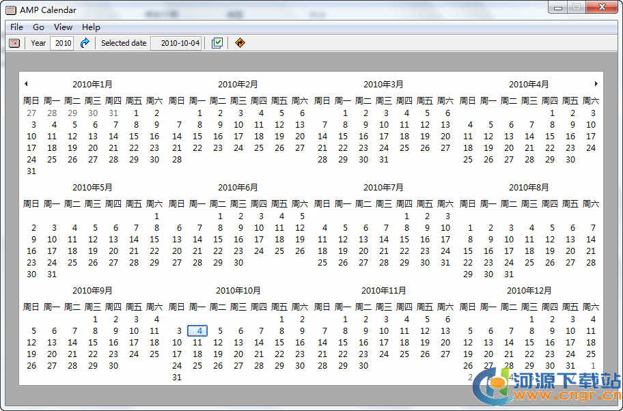Image resolution: width=623 pixels, height=411 pixels.
Task: Select January 1 in the calendar
Action: [136, 113]
